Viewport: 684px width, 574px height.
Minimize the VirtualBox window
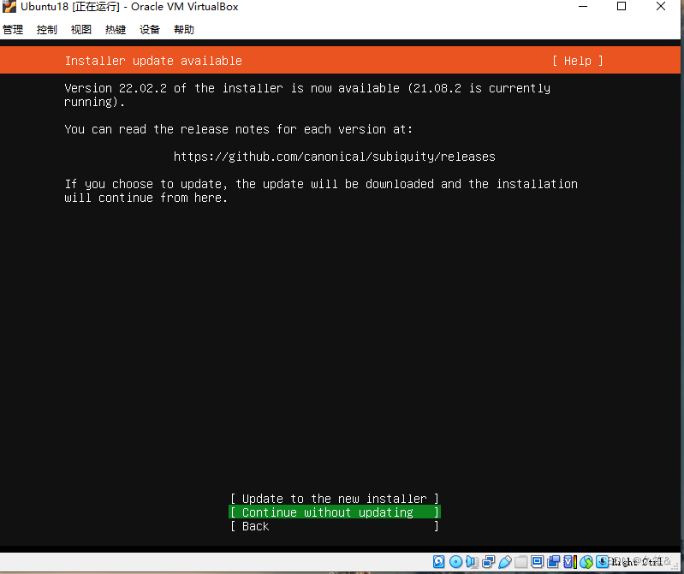coord(583,7)
